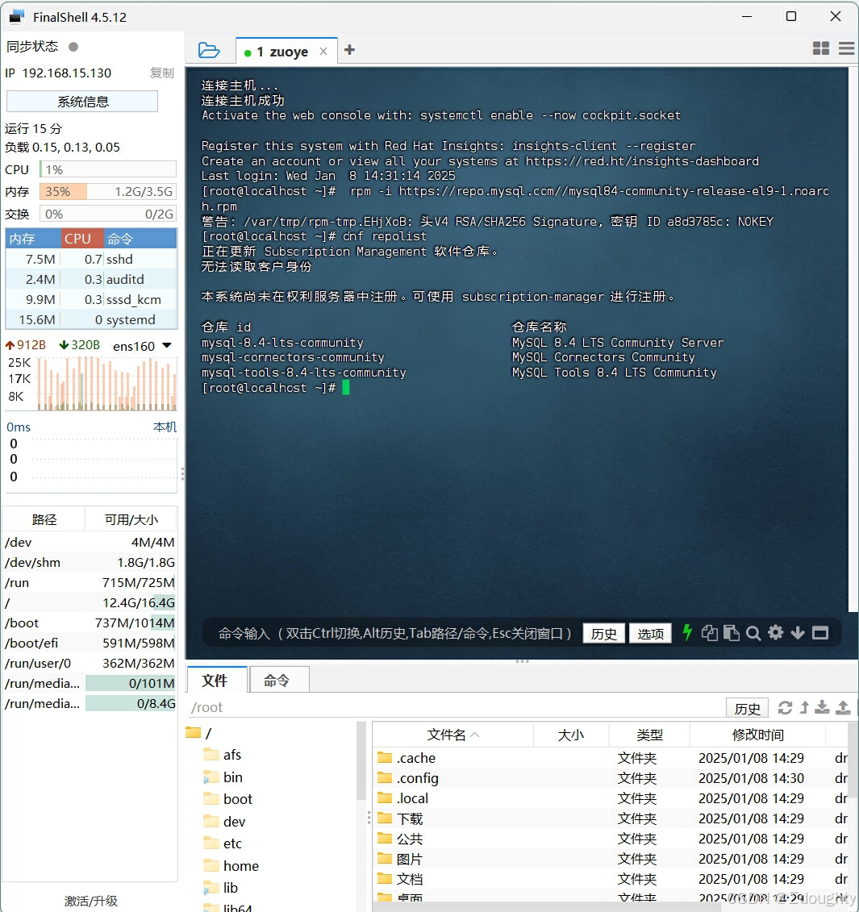Click the folder tree vertical scrollbar
The height and width of the screenshot is (912, 859).
pos(361,762)
